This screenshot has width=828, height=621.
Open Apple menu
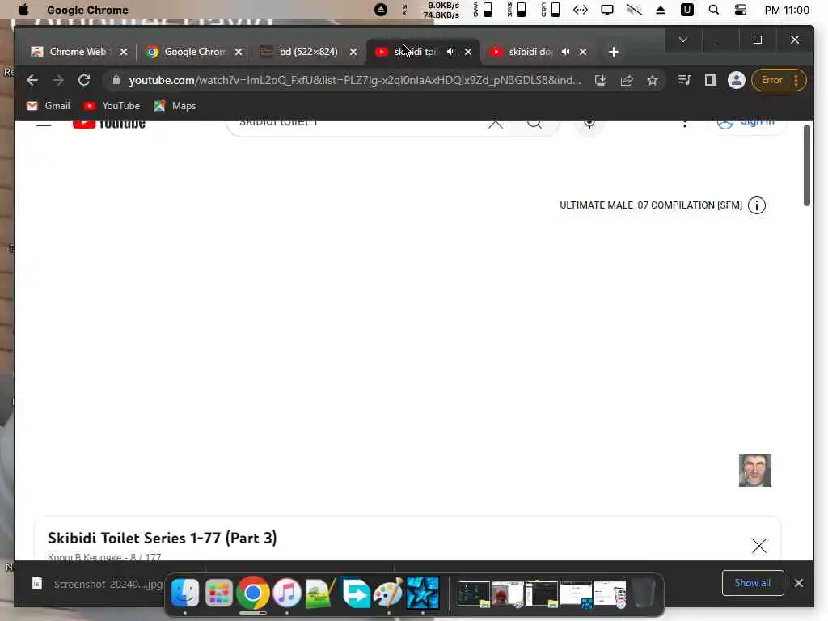(23, 10)
